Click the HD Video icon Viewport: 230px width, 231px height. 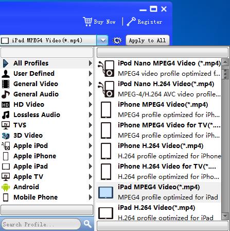tap(6, 105)
